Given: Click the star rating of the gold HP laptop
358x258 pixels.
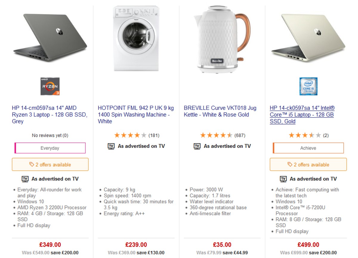Looking at the screenshot, I should click(x=305, y=135).
